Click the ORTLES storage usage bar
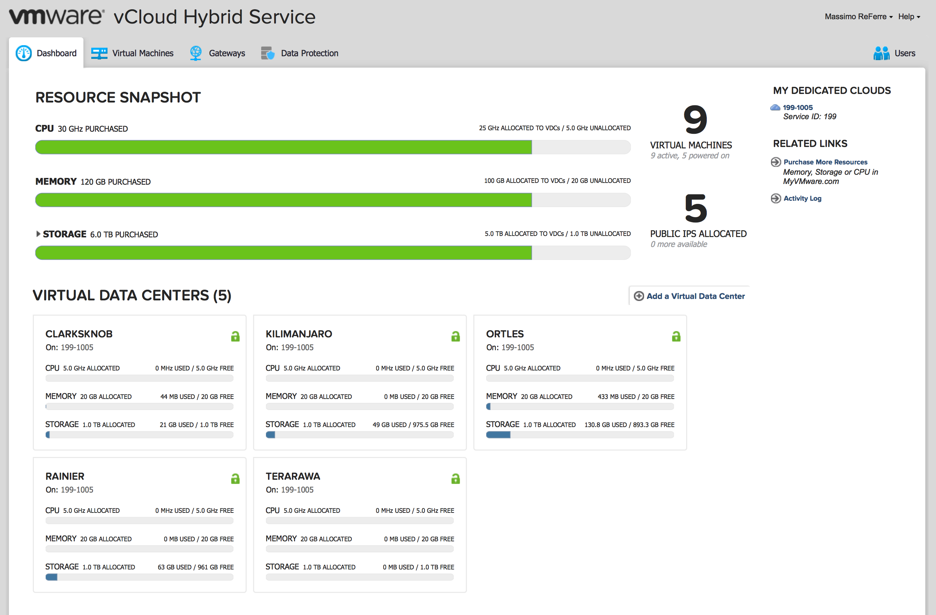 click(x=580, y=435)
